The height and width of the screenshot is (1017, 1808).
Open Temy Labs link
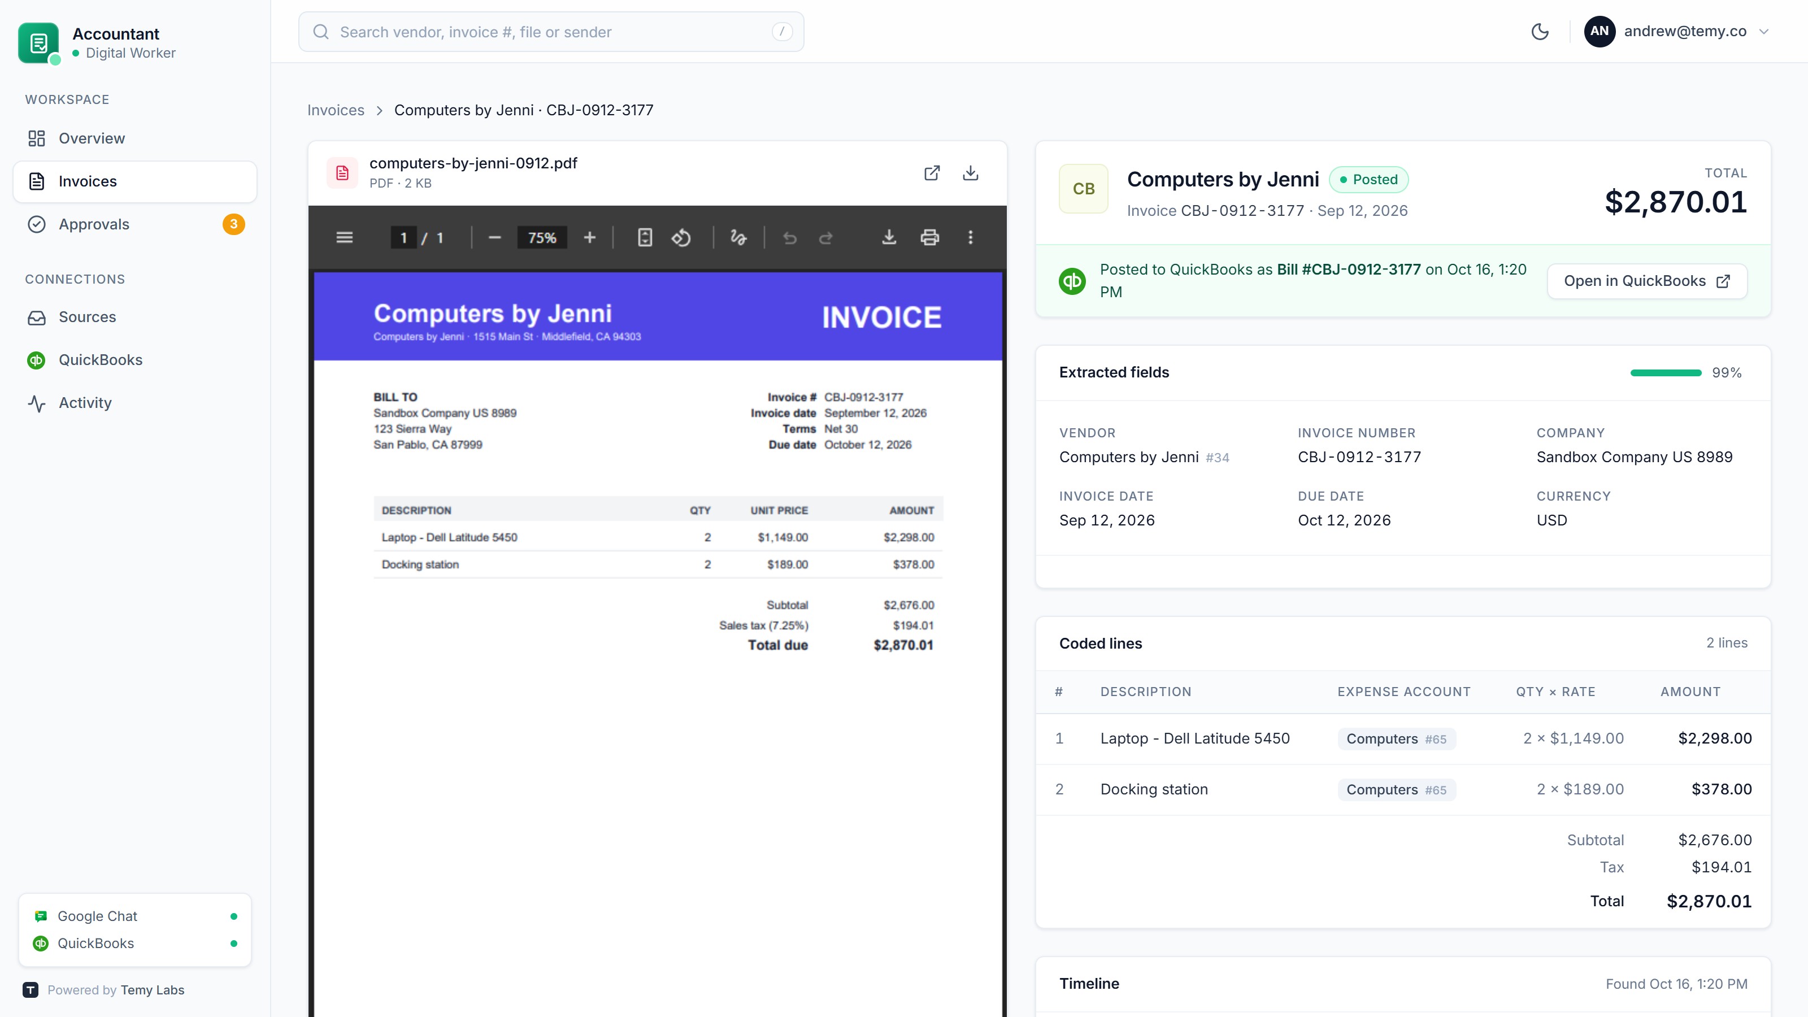(x=153, y=990)
